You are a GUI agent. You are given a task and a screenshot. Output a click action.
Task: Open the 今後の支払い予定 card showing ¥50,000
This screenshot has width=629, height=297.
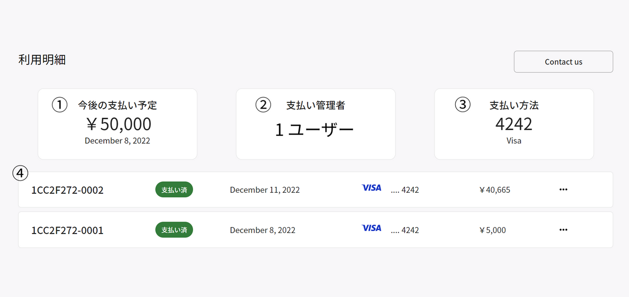coord(117,124)
